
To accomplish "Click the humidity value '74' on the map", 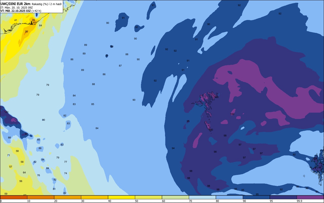I will 66,173.
